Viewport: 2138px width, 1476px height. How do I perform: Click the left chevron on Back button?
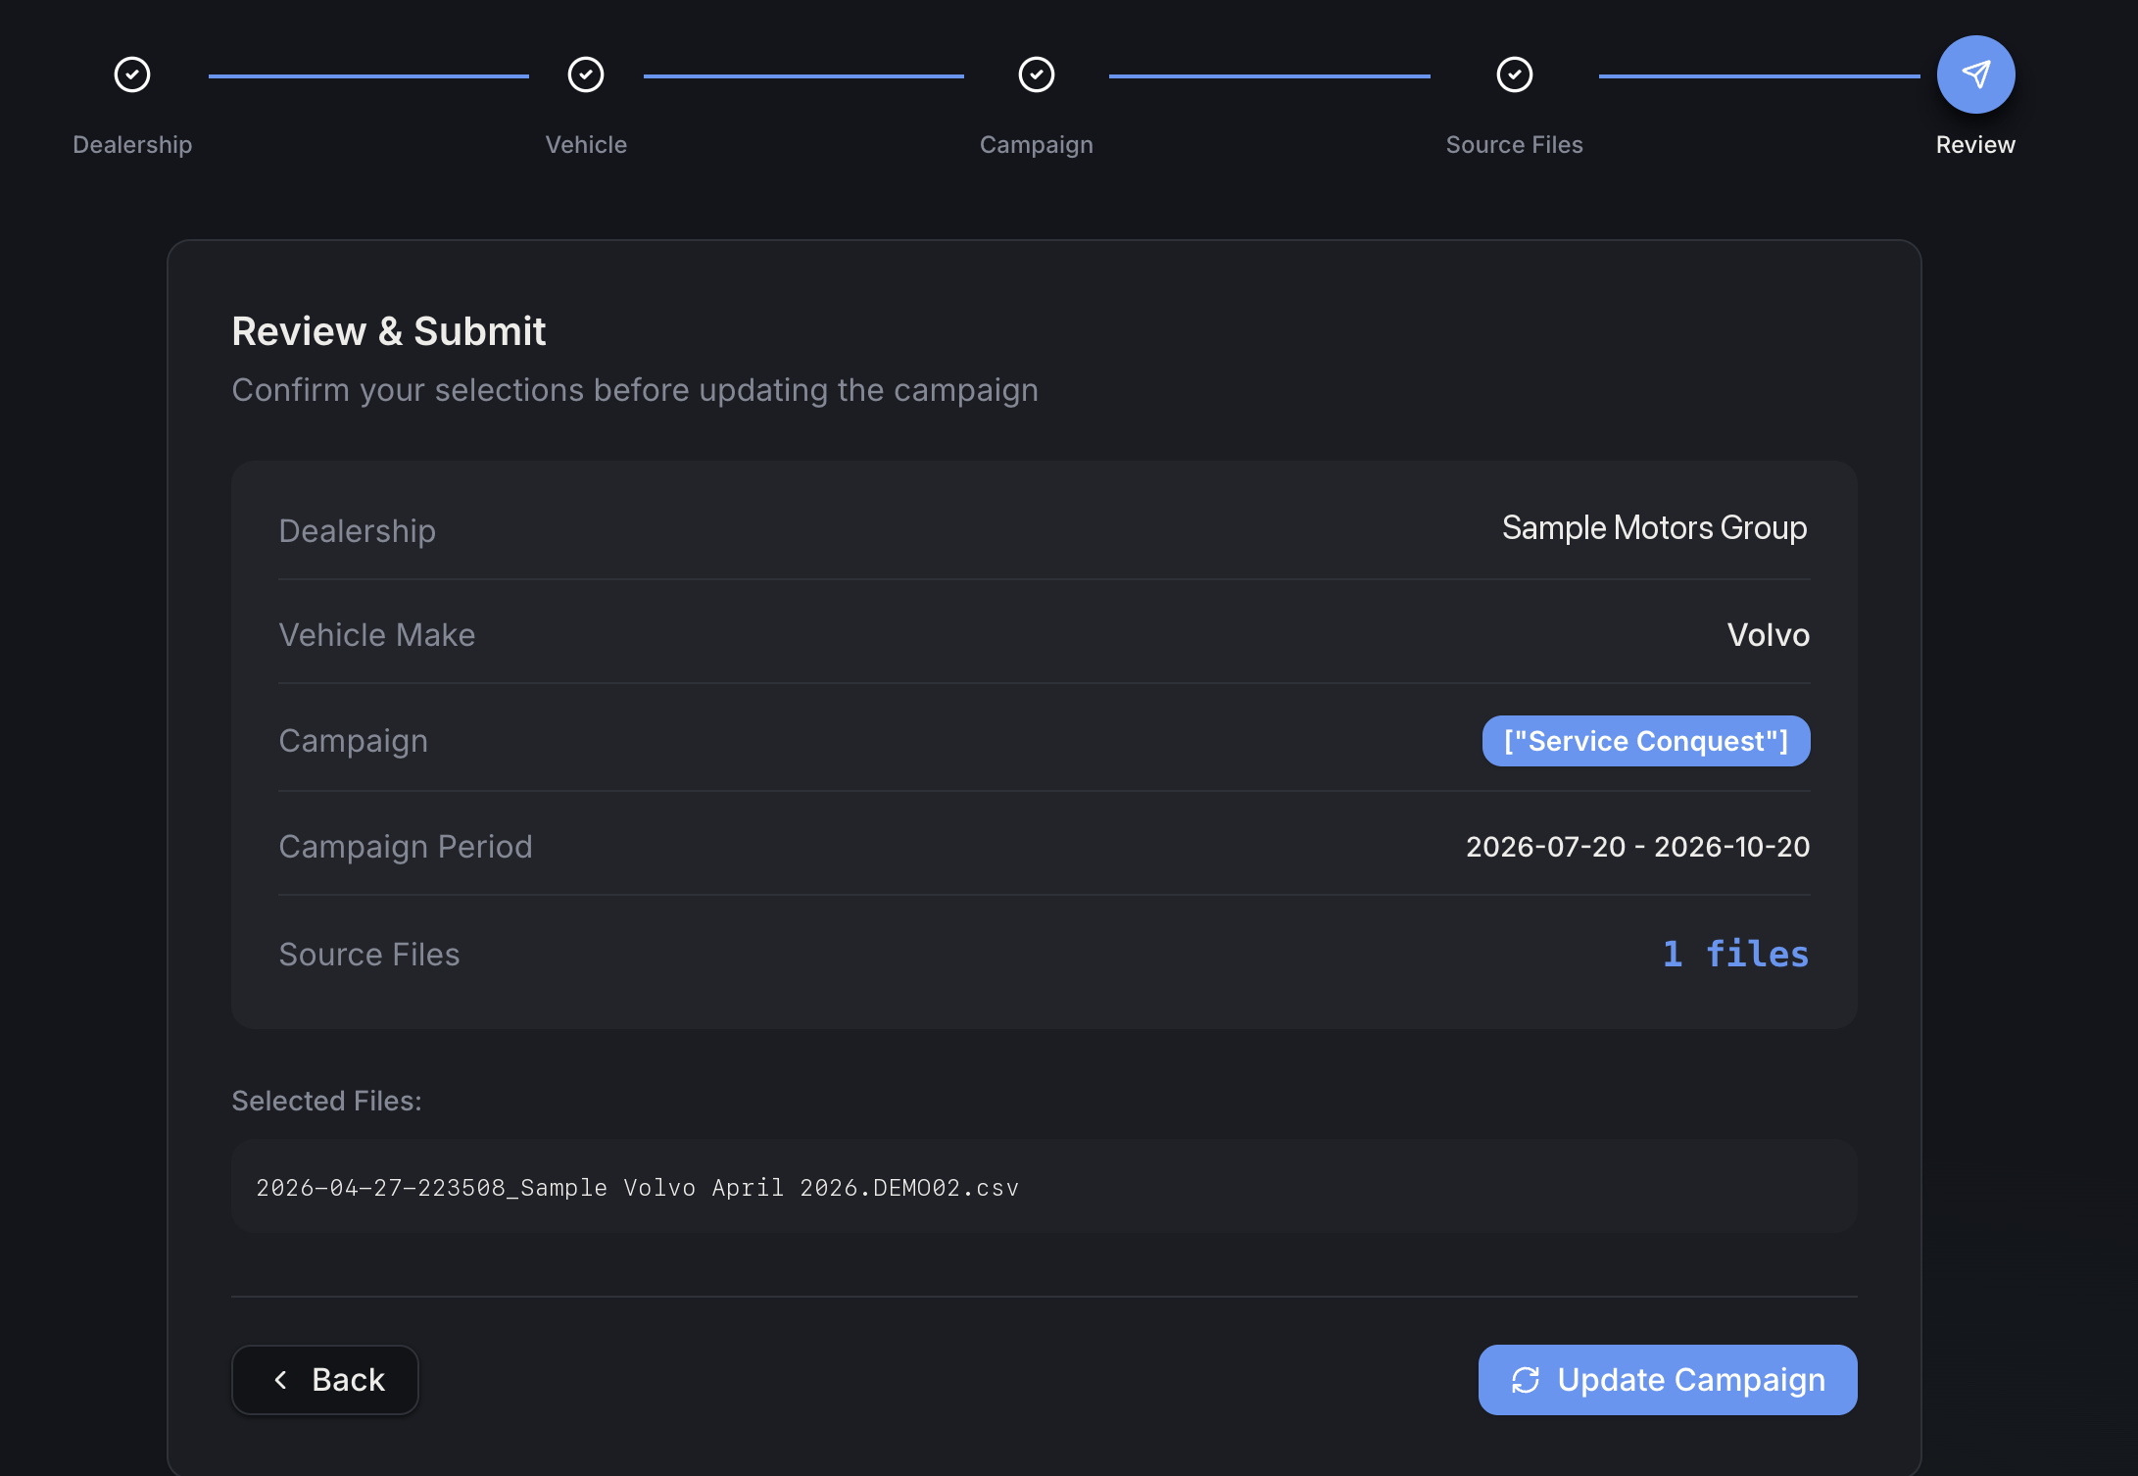(281, 1380)
